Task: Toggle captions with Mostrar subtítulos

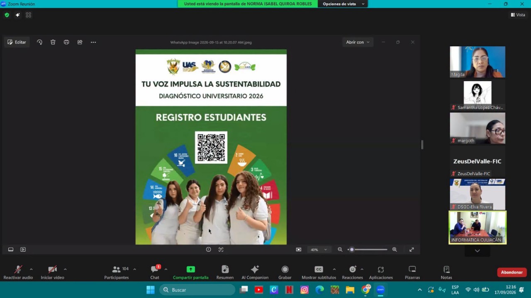Action: pos(319,272)
